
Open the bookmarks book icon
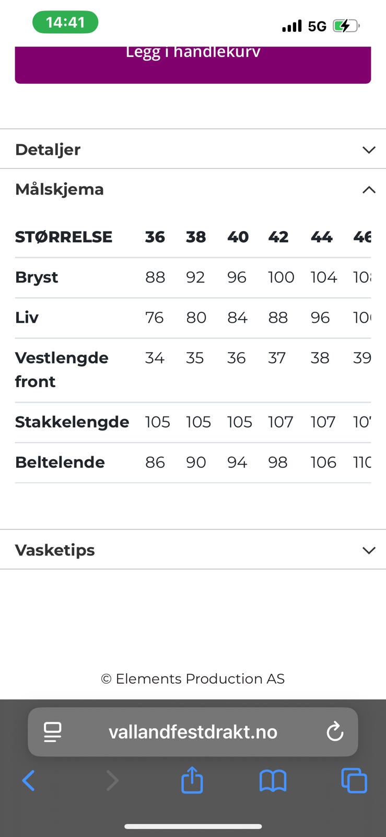click(x=273, y=781)
